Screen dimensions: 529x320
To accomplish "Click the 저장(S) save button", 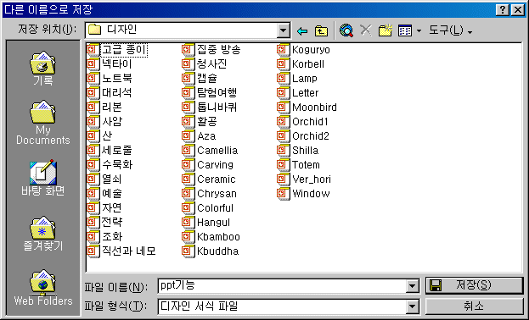I will (x=474, y=285).
